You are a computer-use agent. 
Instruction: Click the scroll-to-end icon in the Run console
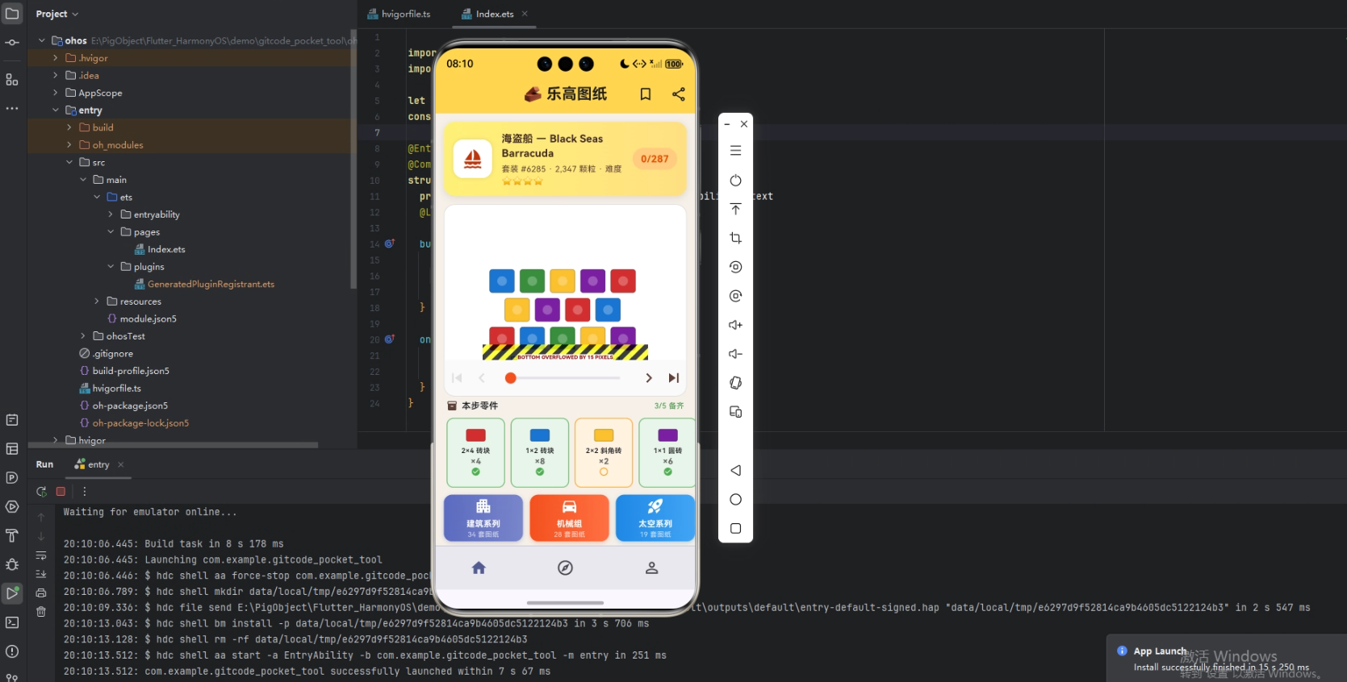coord(41,574)
